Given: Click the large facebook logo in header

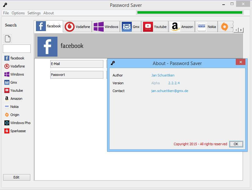Looking at the screenshot, I should pyautogui.click(x=47, y=47).
